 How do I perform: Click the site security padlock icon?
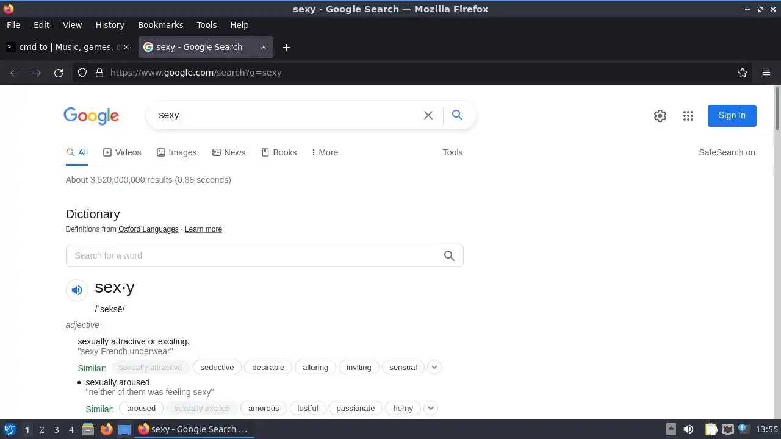tap(99, 73)
